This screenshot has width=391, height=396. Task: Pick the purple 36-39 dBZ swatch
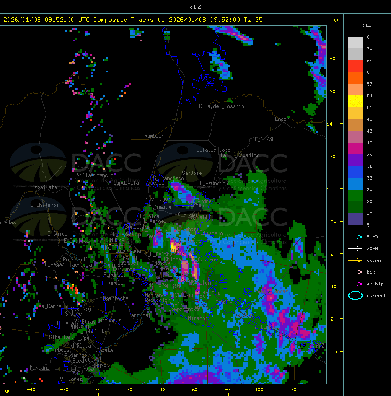(x=355, y=160)
